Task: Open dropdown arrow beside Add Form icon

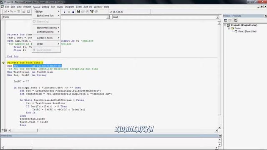Action: tap(15, 12)
